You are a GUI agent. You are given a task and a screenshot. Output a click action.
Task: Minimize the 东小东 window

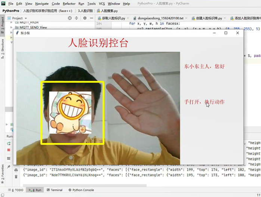214,33
